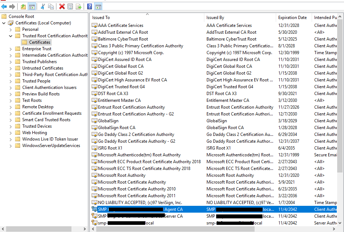Collapse Trusted Root Certification Authorities node
Viewport: 344px width, 232px height.
pos(10,36)
